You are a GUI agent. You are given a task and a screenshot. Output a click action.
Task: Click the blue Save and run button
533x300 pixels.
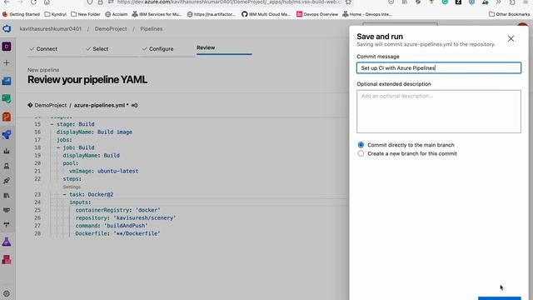pos(500,298)
